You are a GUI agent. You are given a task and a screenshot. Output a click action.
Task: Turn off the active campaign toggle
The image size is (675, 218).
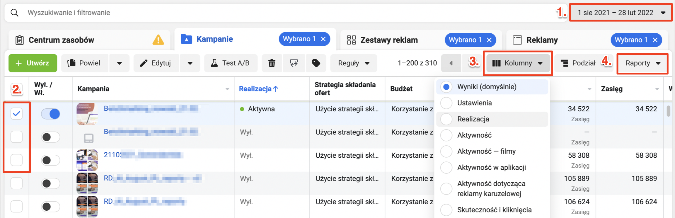pos(51,114)
